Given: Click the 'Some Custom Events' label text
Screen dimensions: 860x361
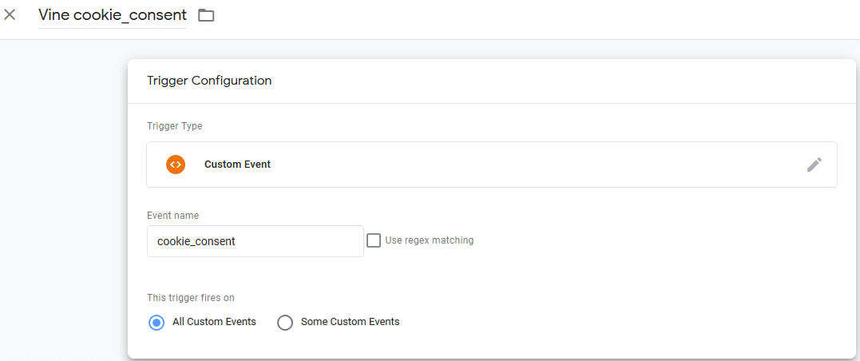Looking at the screenshot, I should click(350, 322).
